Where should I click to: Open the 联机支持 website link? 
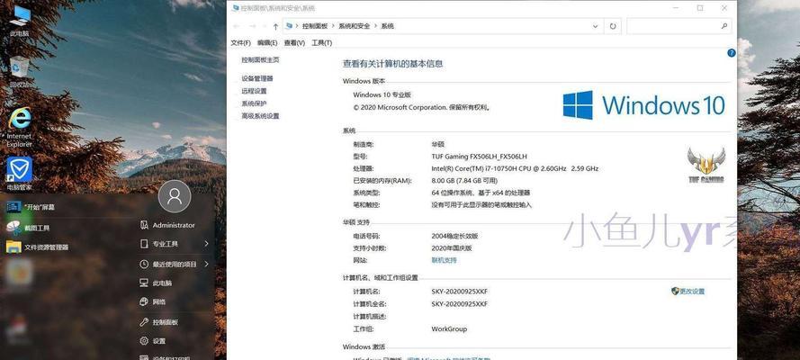[x=445, y=260]
